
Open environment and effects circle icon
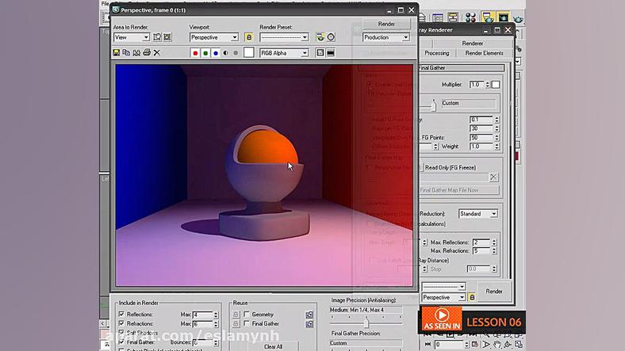[x=331, y=37]
